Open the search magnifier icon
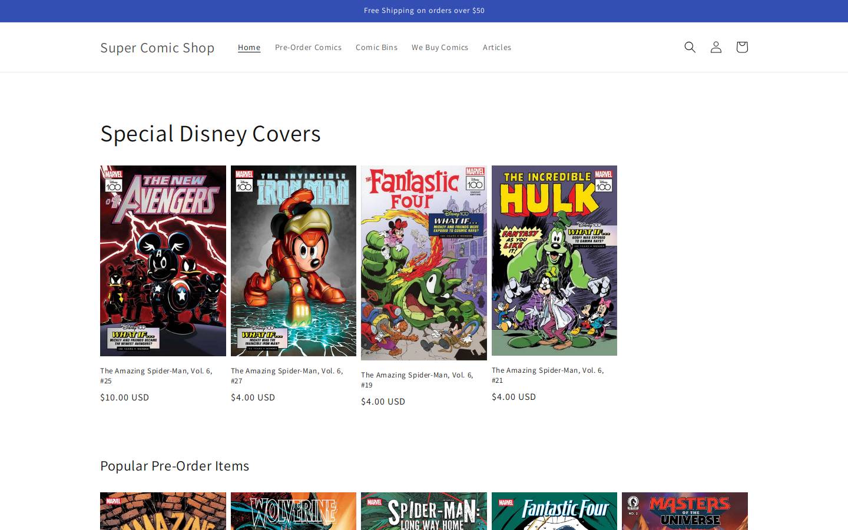848x530 pixels. pyautogui.click(x=690, y=47)
